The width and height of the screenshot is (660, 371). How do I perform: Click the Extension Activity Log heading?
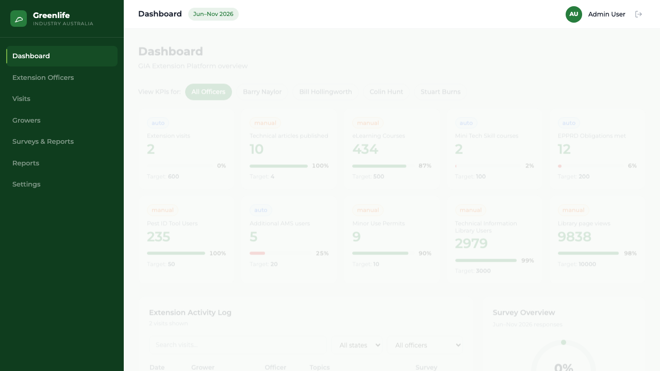click(x=190, y=313)
